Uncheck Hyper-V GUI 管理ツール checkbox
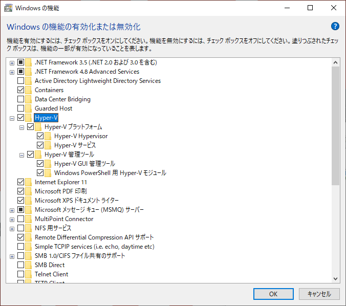The width and height of the screenshot is (346, 306). 40,163
